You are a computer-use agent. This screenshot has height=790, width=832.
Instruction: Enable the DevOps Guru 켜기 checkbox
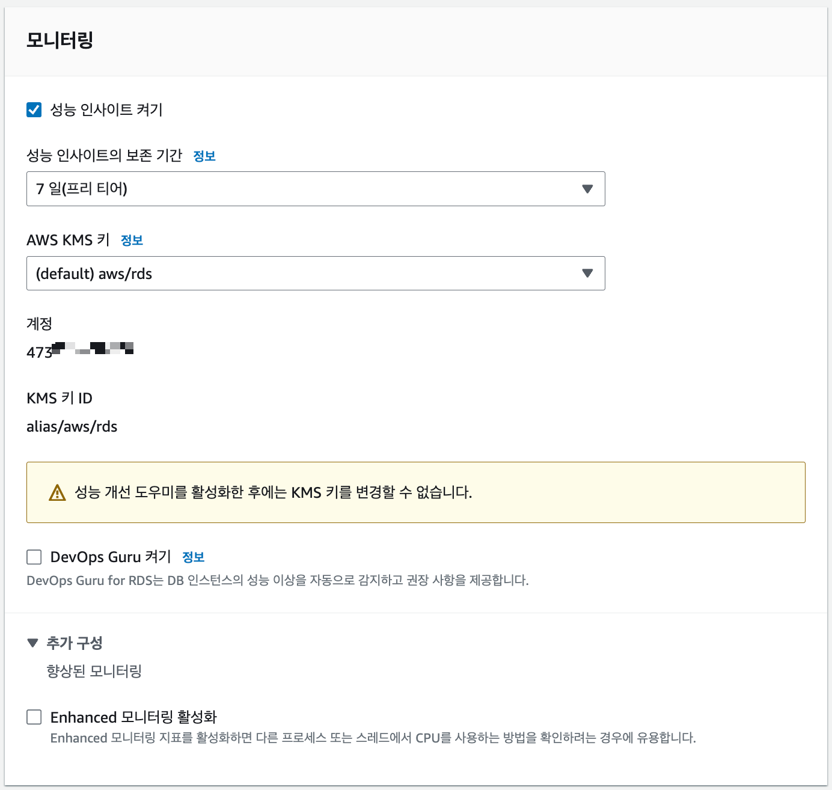coord(34,557)
